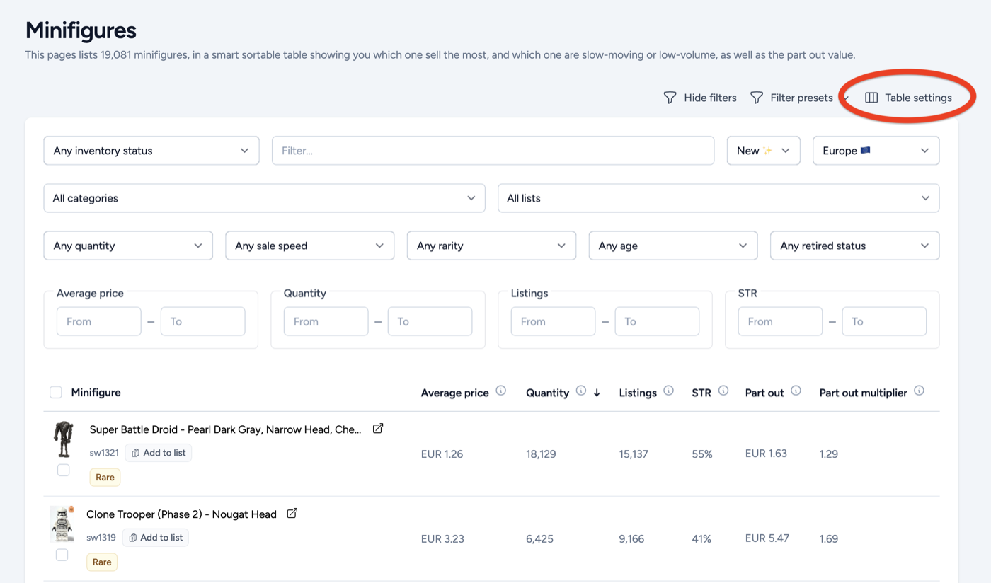
Task: Open the Any sale speed dropdown
Action: pyautogui.click(x=310, y=246)
